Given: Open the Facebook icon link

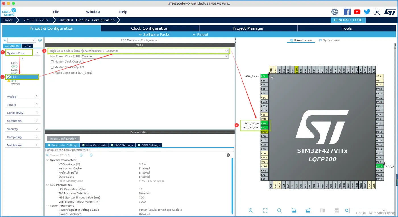Looking at the screenshot, I should 347,12.
